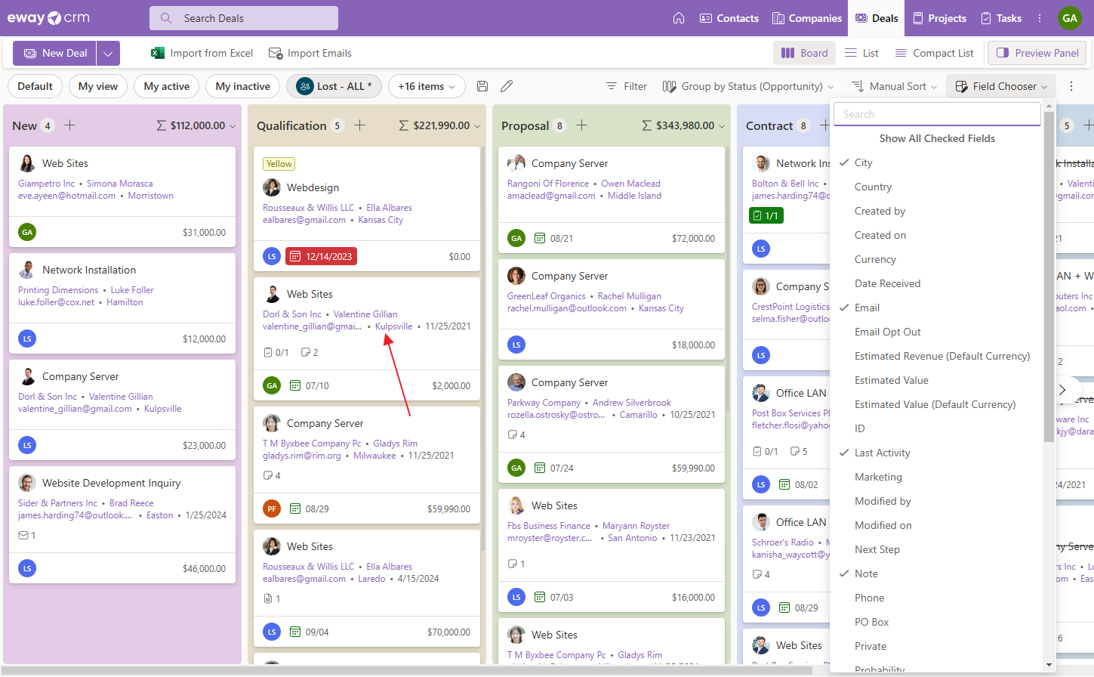Click the 07/10 date on Web Sites card
This screenshot has height=677, width=1094.
point(310,385)
